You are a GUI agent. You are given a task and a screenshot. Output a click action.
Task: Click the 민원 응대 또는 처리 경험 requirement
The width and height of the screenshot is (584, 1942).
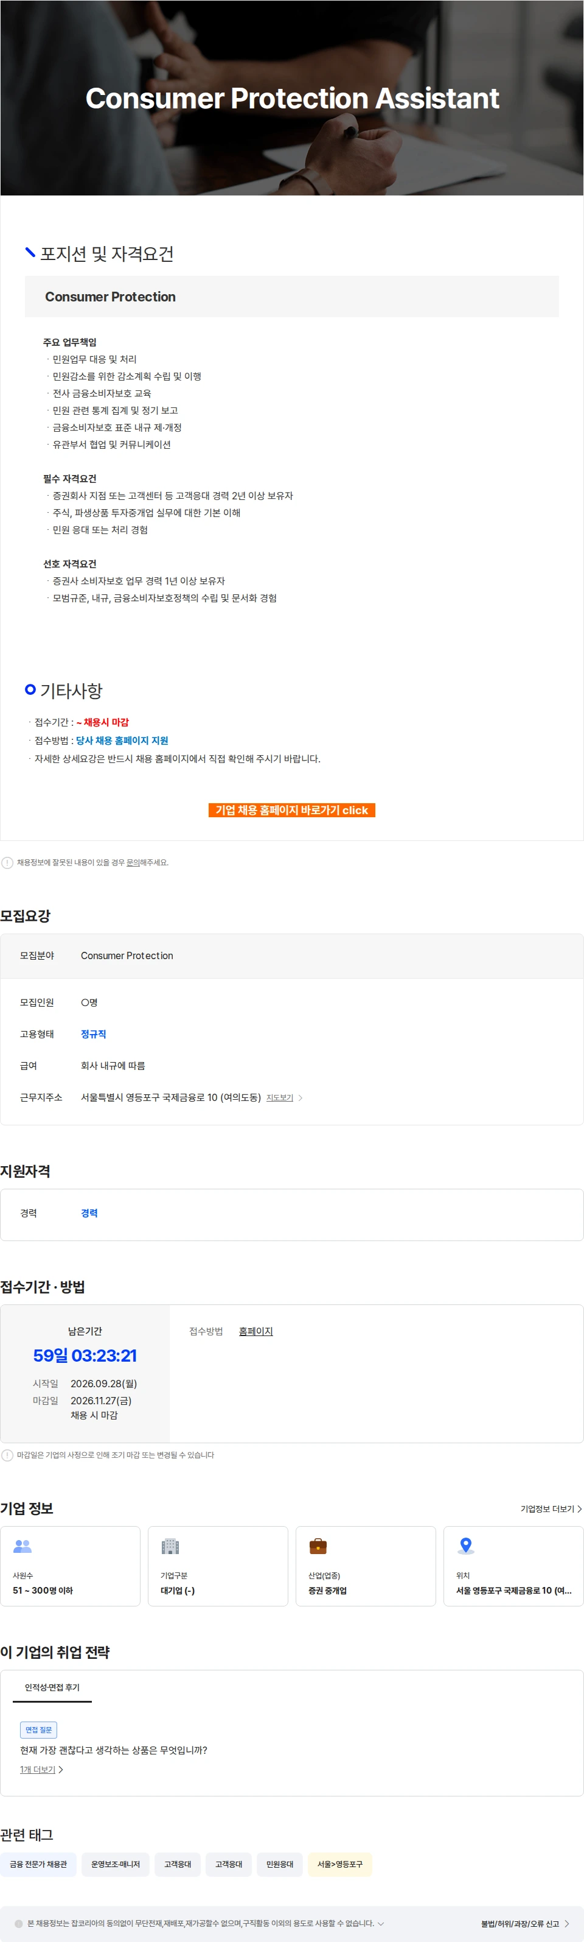pyautogui.click(x=100, y=530)
